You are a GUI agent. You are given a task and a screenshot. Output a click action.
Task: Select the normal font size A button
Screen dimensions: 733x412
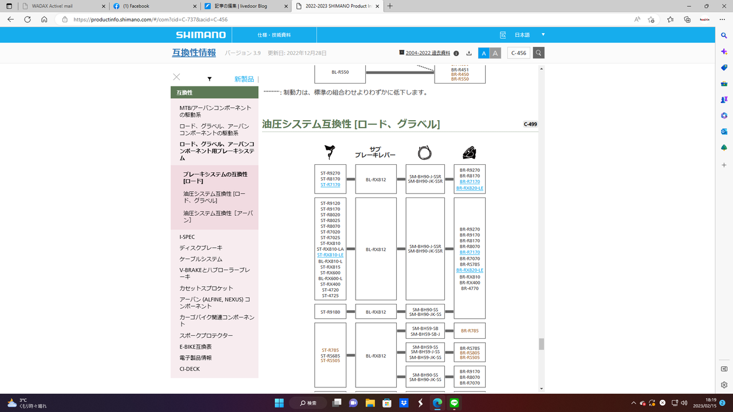point(484,53)
